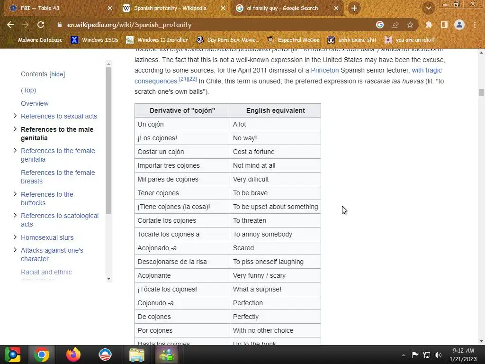Open the tab search dropdown arrow
Viewport: 485px width, 364px height.
428,9
